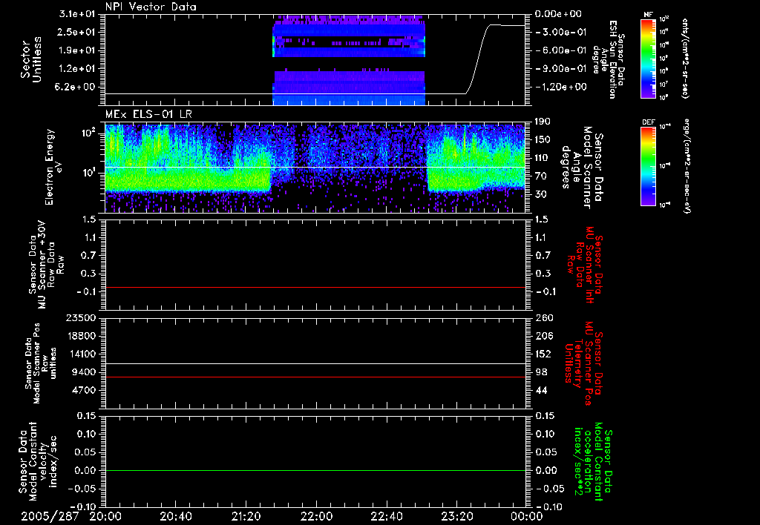Viewport: 760px width, 525px height.
Task: Click the '-9.00e-01' elevation tick value
Action: point(560,69)
